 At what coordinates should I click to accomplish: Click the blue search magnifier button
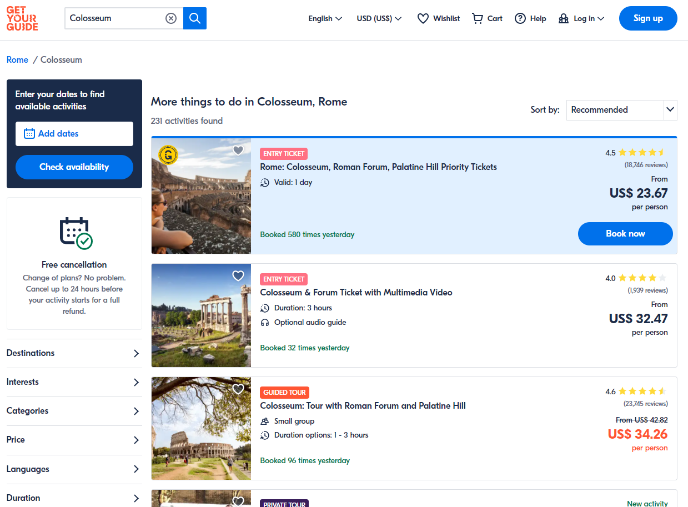click(195, 18)
